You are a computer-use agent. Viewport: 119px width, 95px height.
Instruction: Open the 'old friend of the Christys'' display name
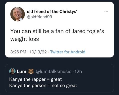(52, 12)
